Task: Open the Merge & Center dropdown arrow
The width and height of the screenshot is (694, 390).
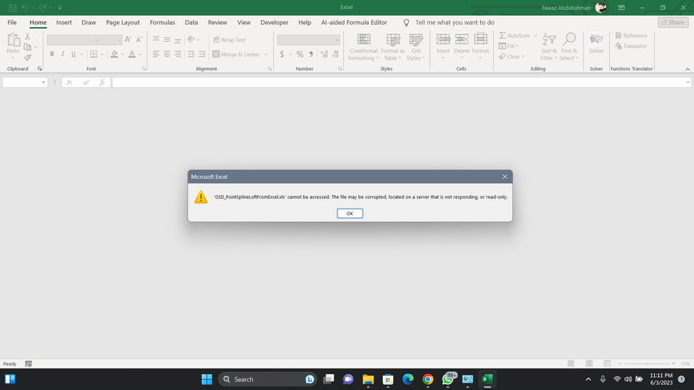Action: pos(265,54)
